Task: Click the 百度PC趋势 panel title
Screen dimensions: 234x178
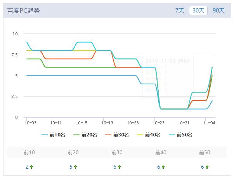Action: tap(24, 10)
